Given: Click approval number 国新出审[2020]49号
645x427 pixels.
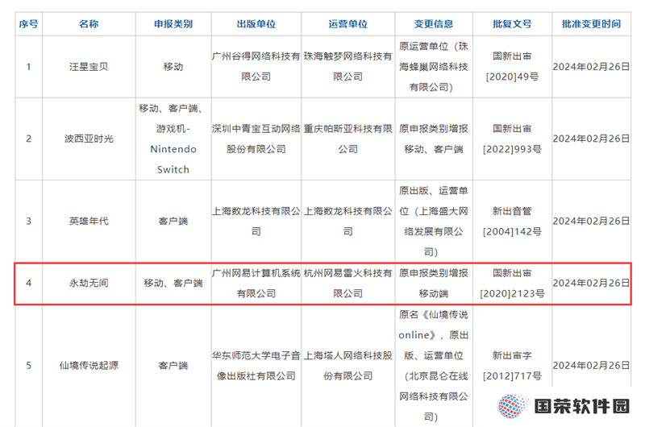Looking at the screenshot, I should [512, 67].
